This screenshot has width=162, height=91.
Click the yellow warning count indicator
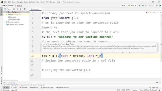point(151,12)
